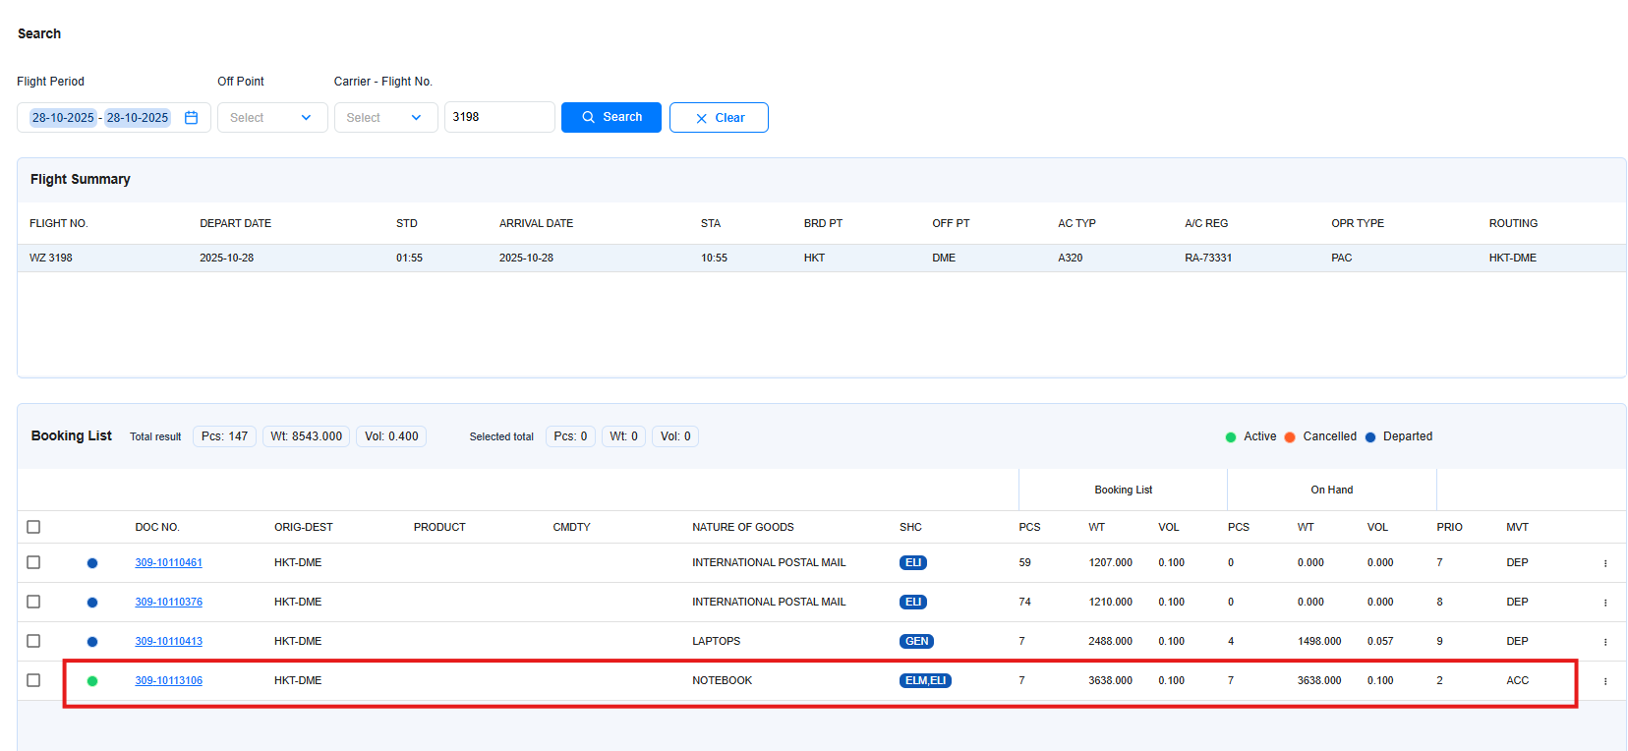Viewport: 1628px width, 751px height.
Task: Click the DOC NO. column header
Action: (157, 528)
